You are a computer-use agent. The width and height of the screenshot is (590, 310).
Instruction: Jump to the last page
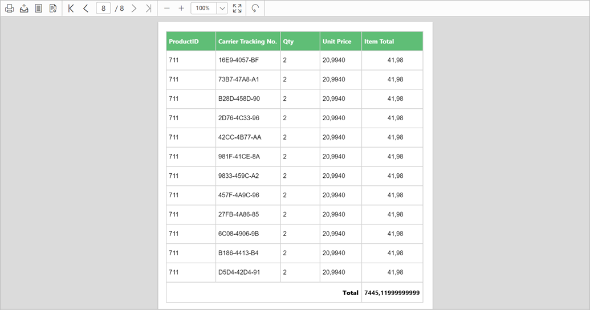[x=149, y=9]
